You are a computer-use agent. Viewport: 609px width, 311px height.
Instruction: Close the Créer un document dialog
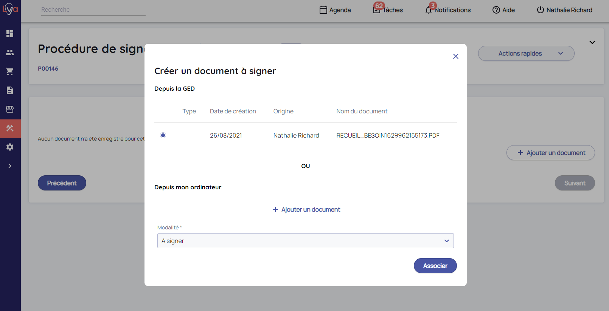coord(455,56)
